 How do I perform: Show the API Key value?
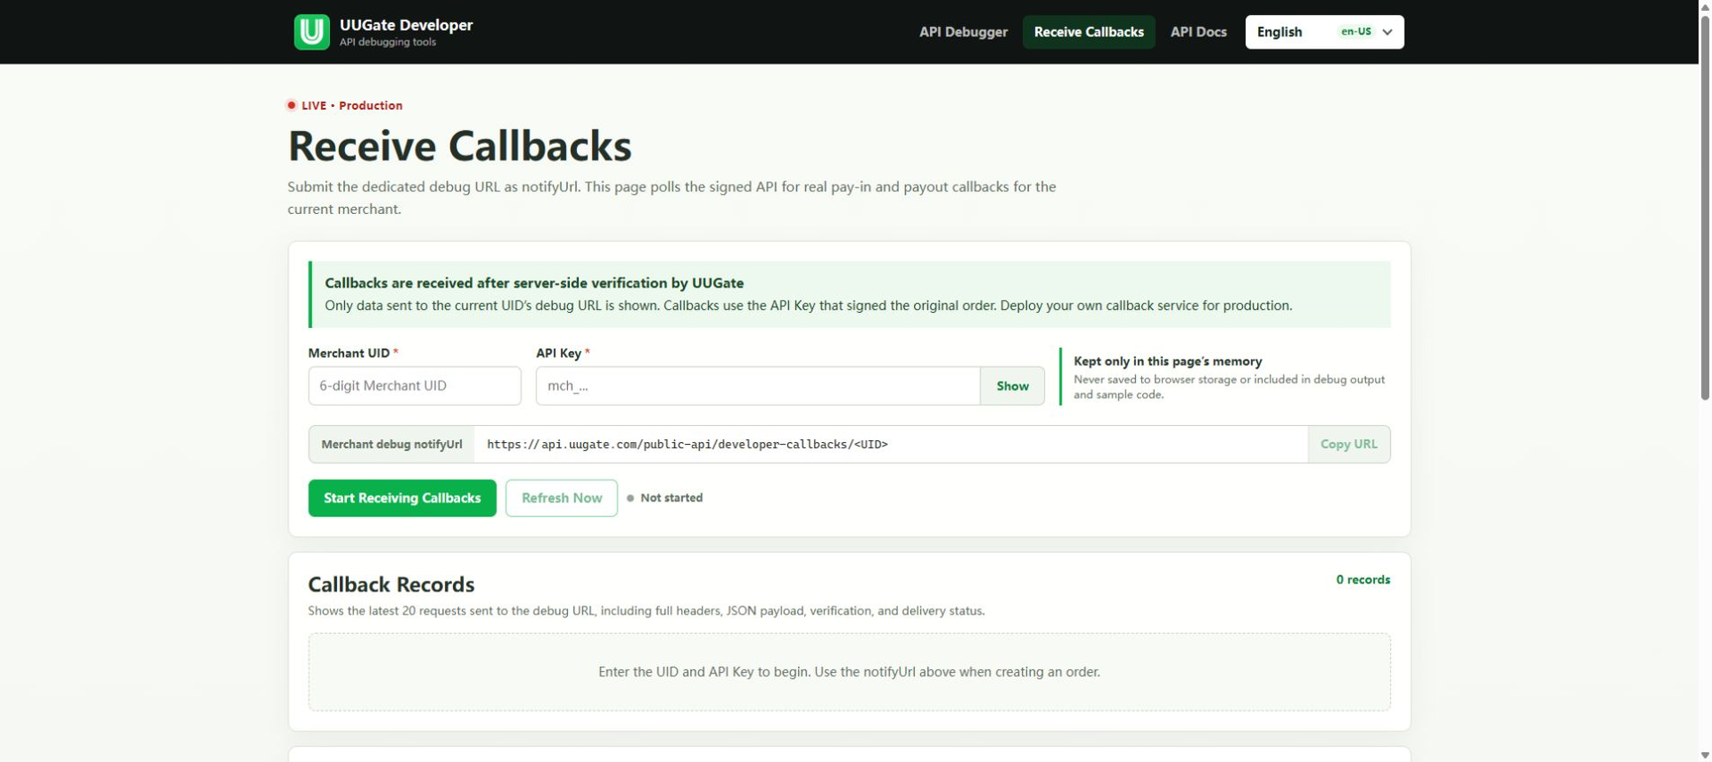1012,386
